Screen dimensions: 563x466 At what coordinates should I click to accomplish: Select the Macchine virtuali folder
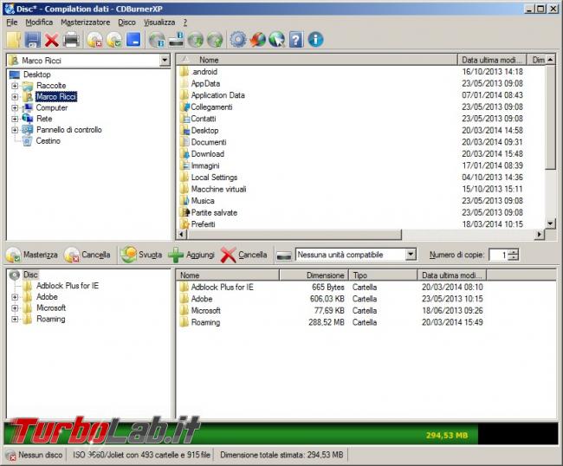pyautogui.click(x=218, y=189)
